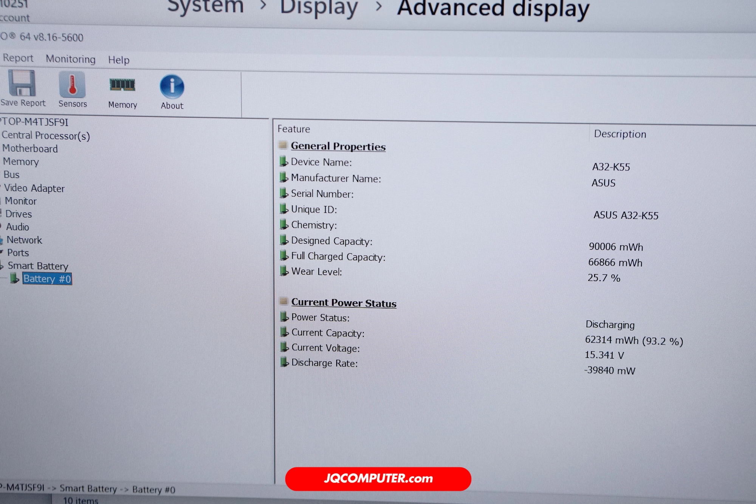Click the Description column header
This screenshot has width=756, height=504.
(x=620, y=134)
